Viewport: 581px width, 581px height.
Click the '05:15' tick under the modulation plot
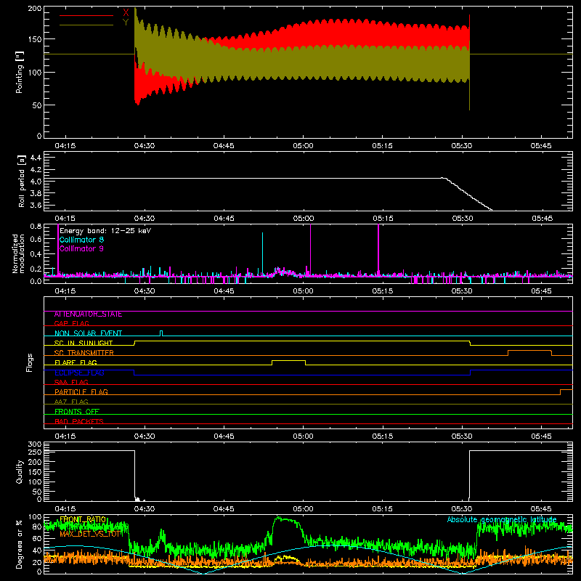(383, 291)
